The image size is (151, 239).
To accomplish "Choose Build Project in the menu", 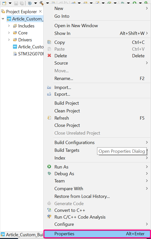I will click(x=67, y=103).
